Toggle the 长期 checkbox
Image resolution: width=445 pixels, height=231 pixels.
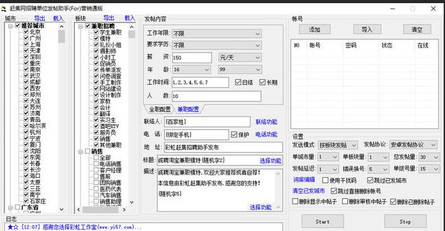(262, 82)
